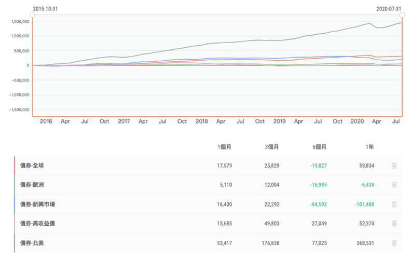
Task: Select the 3個月 column header
Action: tap(272, 147)
